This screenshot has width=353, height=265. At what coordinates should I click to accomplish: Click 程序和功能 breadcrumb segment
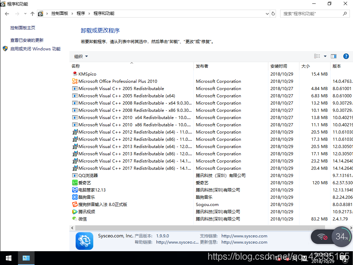[104, 13]
